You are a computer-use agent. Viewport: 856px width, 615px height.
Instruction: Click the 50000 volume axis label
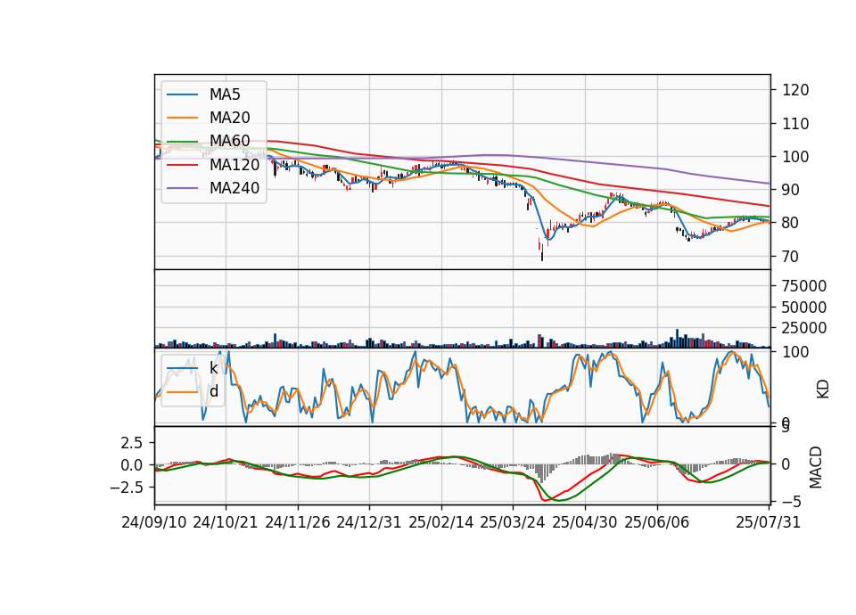click(804, 307)
